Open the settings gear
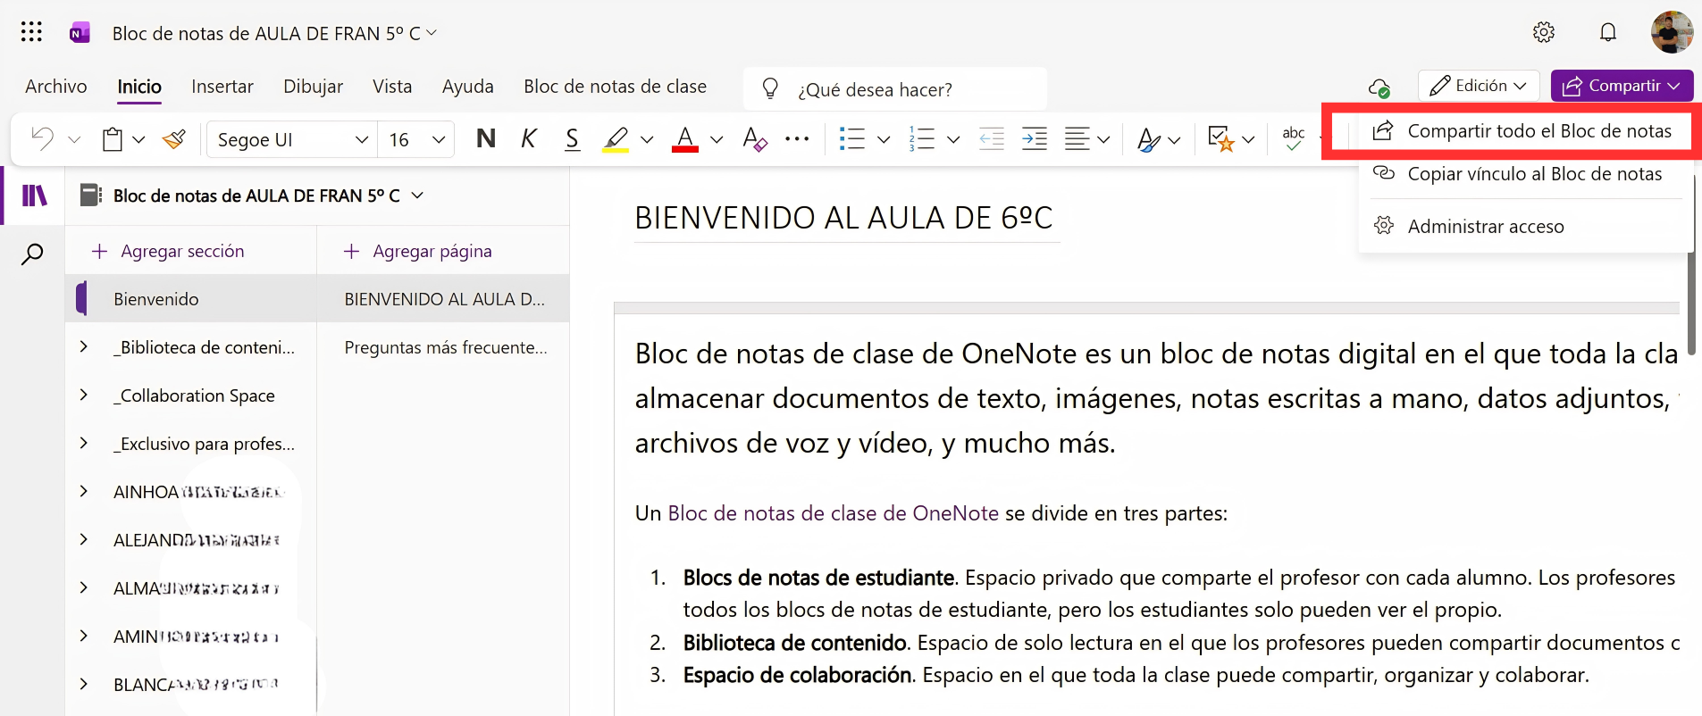 (x=1544, y=33)
